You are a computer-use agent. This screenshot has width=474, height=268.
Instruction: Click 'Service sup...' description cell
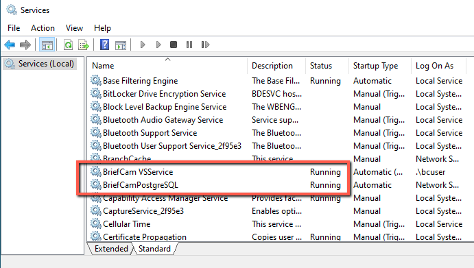(275, 120)
